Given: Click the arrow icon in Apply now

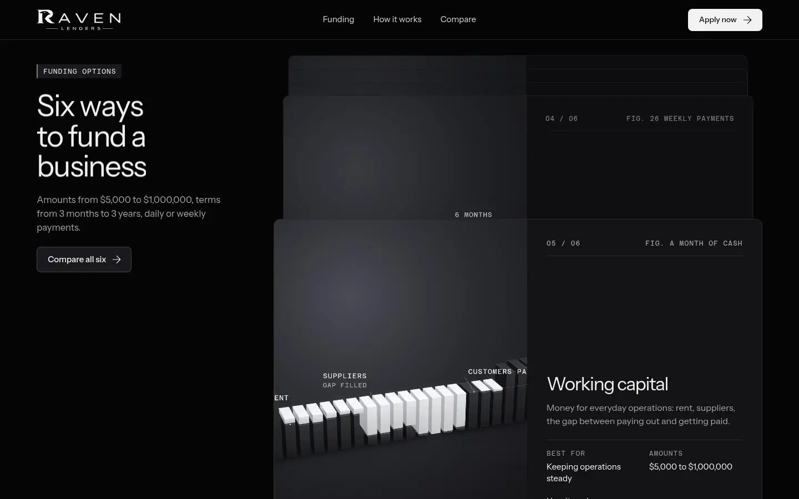Looking at the screenshot, I should pos(747,20).
